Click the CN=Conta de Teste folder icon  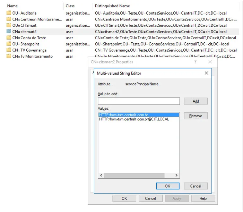(9, 38)
